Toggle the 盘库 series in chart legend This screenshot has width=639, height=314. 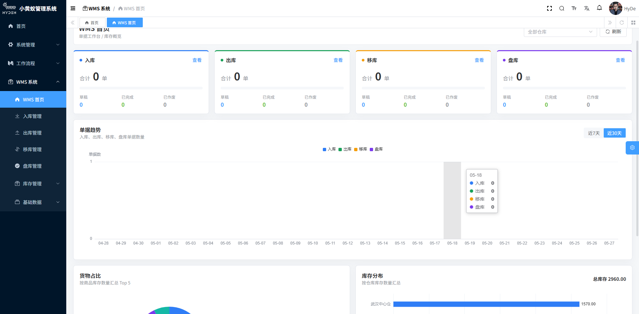[376, 149]
